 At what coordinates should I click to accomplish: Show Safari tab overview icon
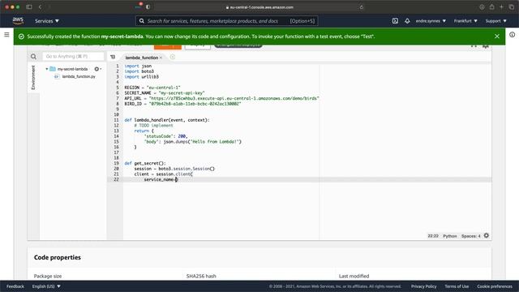click(x=512, y=7)
